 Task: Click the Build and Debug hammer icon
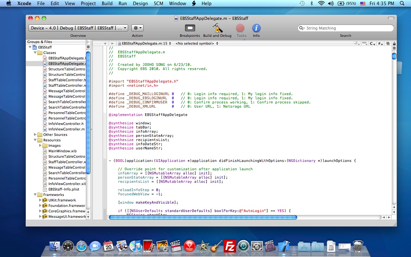pyautogui.click(x=217, y=28)
